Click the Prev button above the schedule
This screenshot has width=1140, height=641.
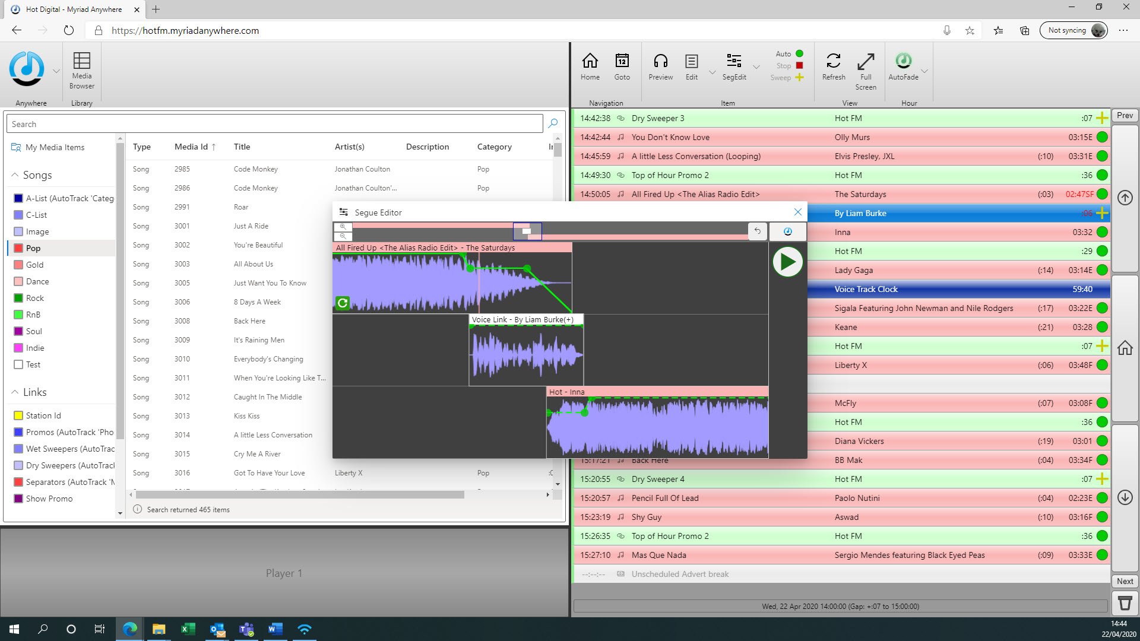(x=1125, y=115)
